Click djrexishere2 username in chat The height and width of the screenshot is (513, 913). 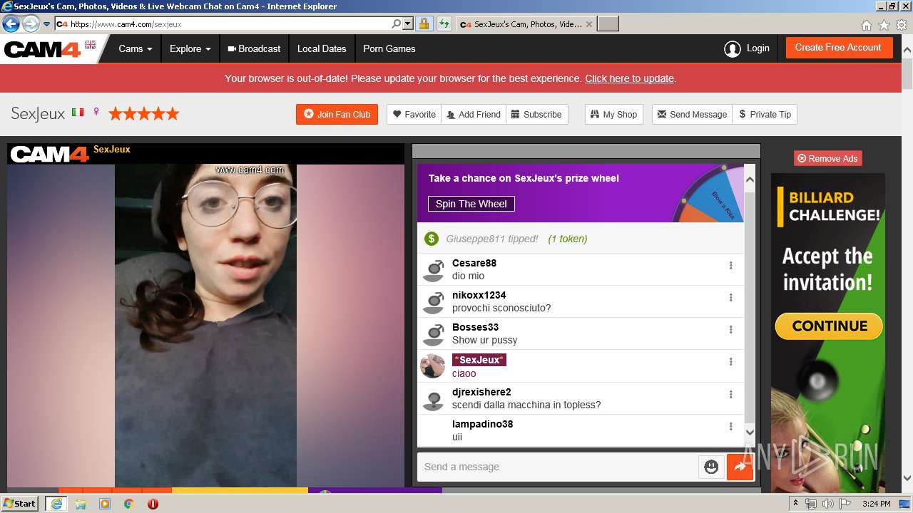coord(481,392)
